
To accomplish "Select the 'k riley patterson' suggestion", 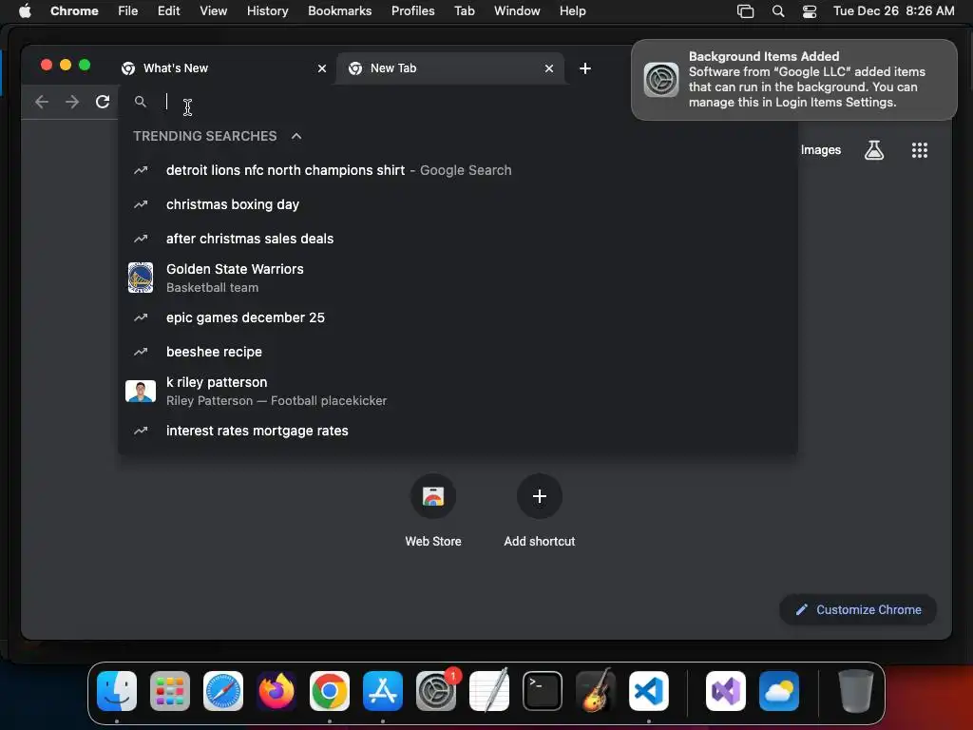I will [x=457, y=391].
